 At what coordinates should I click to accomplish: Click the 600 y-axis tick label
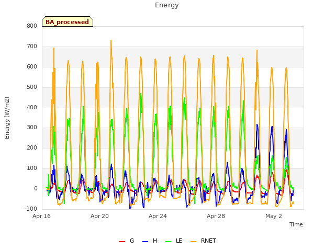pos(32,67)
